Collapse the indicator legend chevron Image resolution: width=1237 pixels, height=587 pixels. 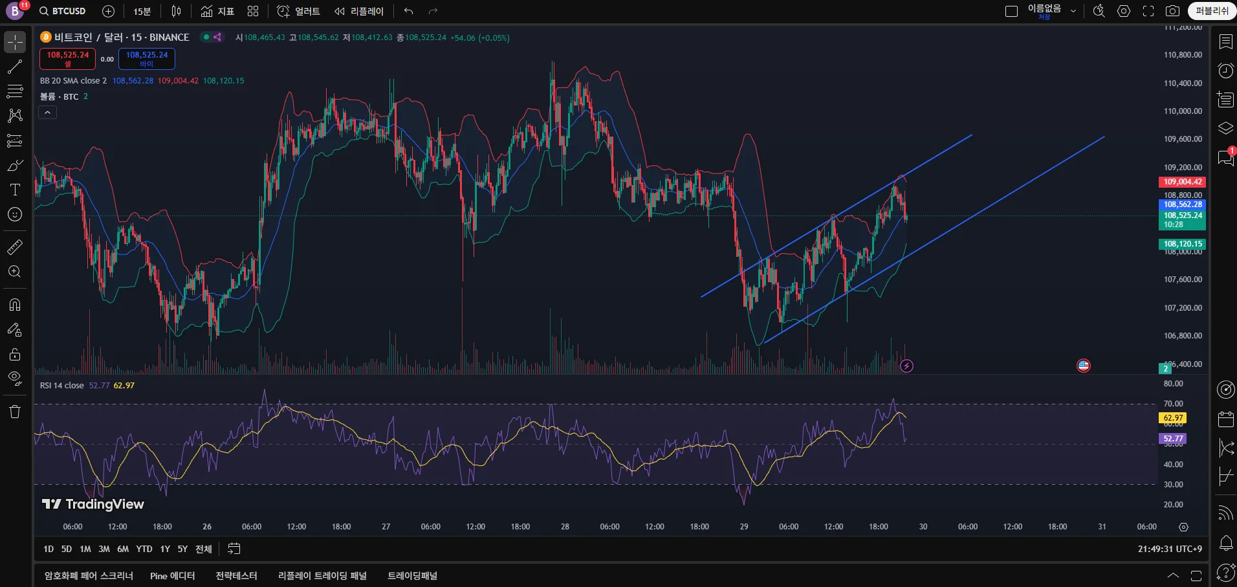click(47, 113)
